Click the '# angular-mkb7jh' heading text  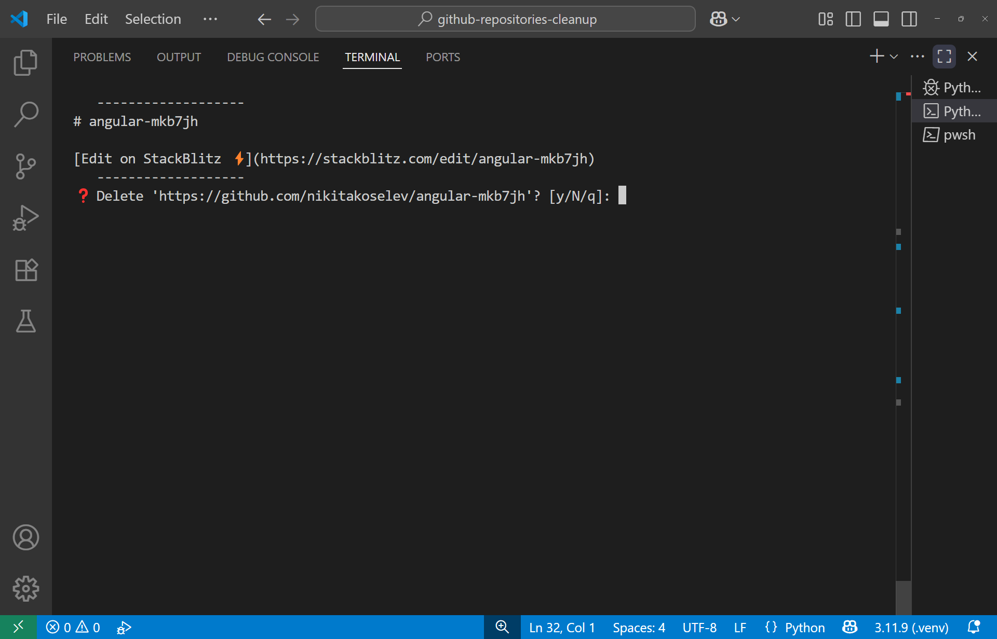coord(136,121)
